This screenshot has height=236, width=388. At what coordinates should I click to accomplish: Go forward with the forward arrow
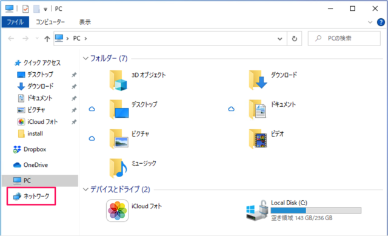(25, 38)
